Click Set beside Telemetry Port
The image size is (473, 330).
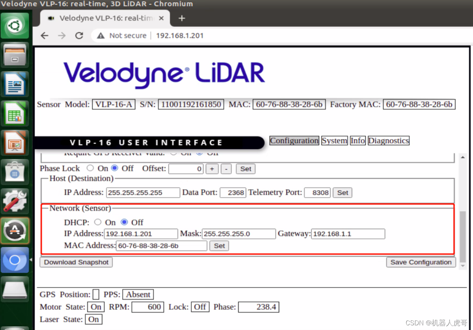tap(342, 193)
